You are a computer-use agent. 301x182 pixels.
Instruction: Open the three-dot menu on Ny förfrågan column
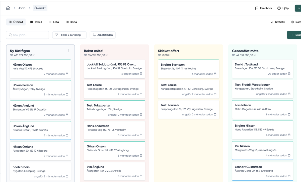pos(68,51)
